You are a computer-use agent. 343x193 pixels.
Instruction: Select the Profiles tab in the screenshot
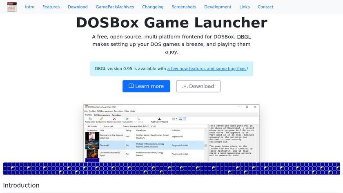[89, 115]
